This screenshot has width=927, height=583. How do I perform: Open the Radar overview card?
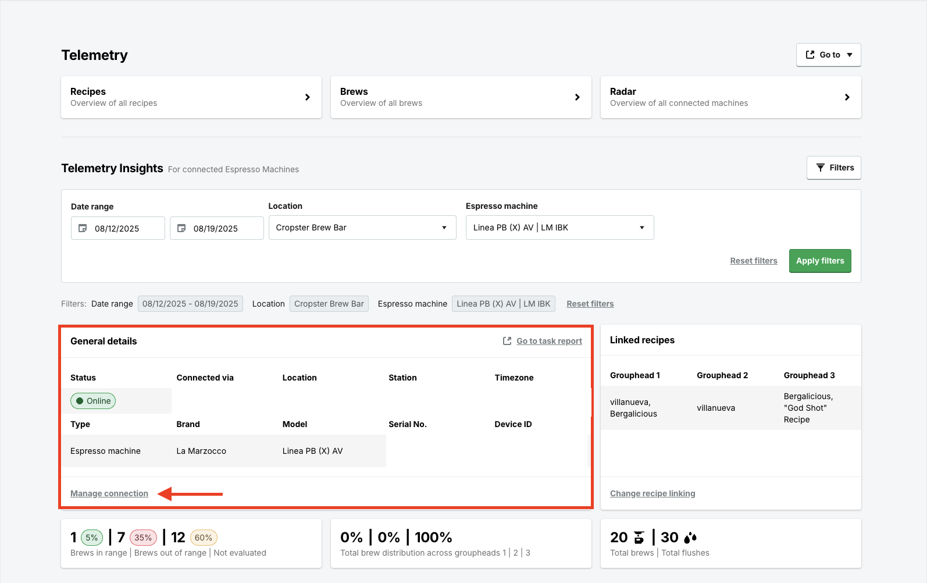tap(731, 97)
